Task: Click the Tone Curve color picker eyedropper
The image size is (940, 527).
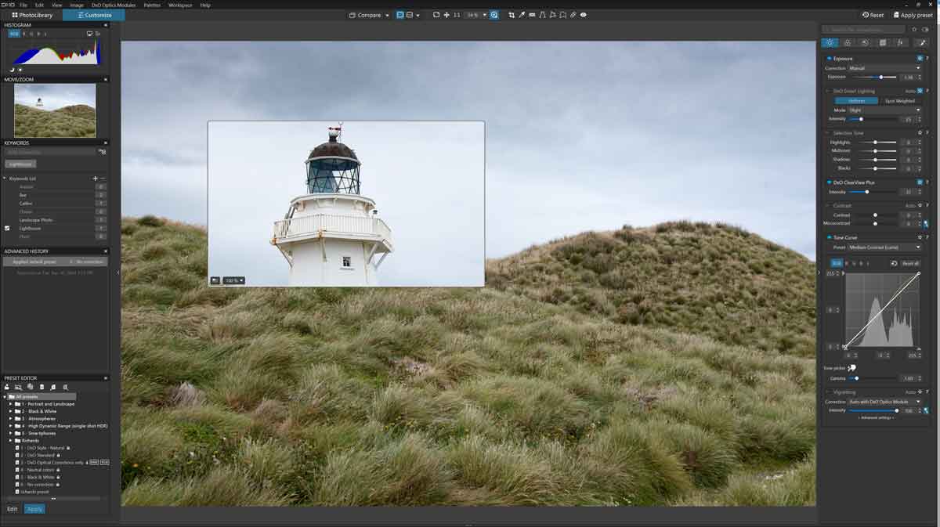Action: coord(851,366)
